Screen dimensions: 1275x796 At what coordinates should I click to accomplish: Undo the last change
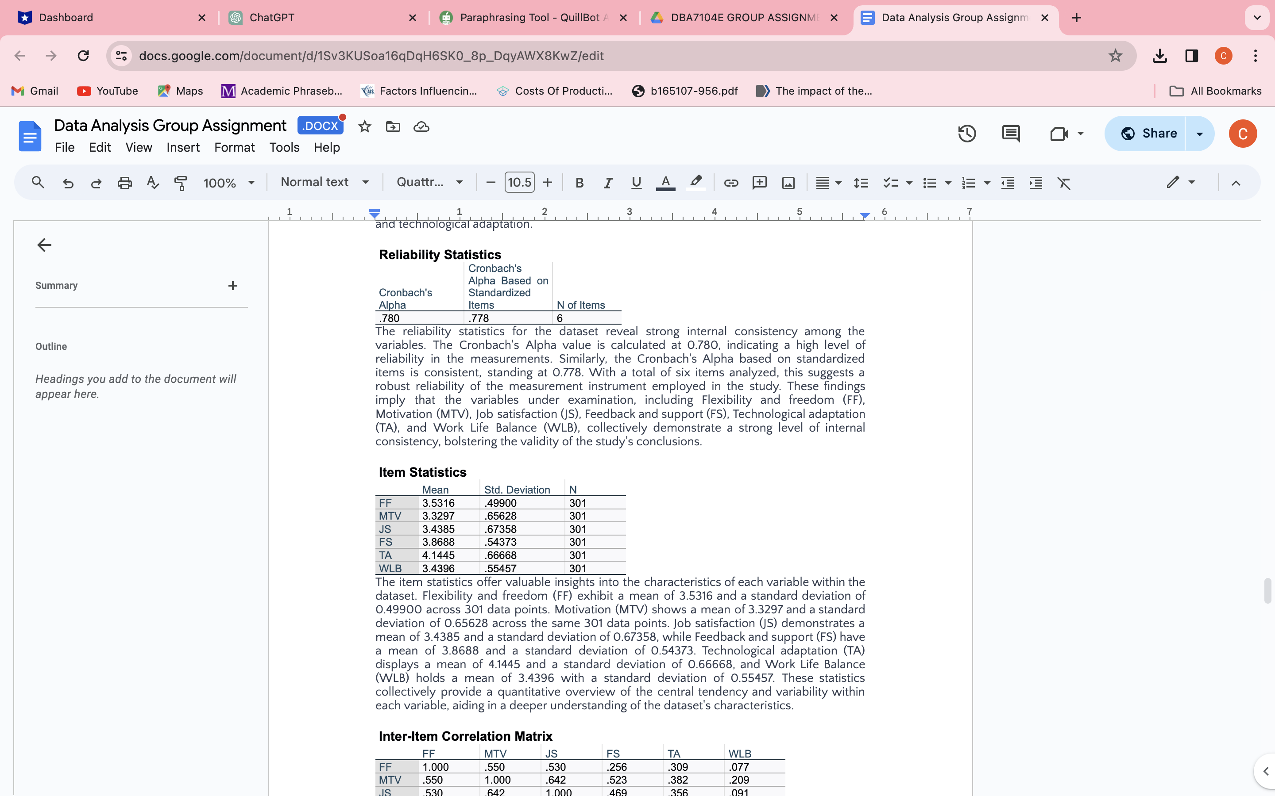pos(68,183)
